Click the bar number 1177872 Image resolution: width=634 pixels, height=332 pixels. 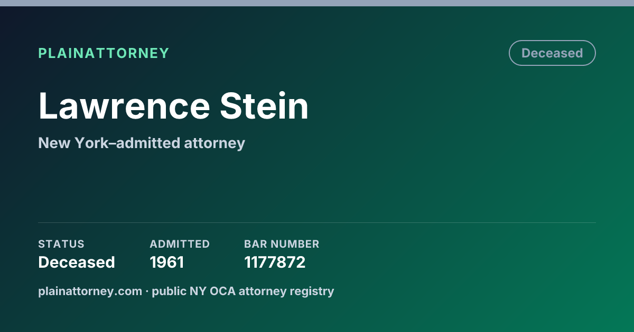(x=275, y=262)
